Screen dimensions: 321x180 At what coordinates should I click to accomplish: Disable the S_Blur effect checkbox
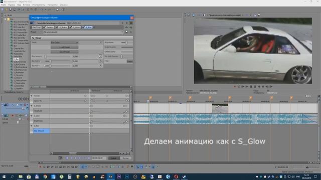tap(83, 27)
